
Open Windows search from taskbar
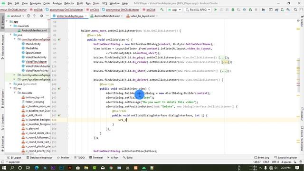coord(12,168)
